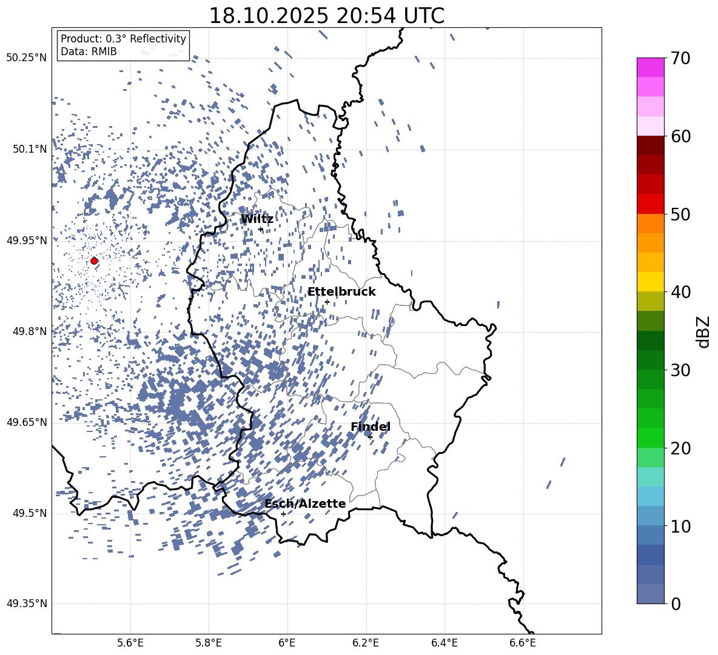Click the Findel station label
The image size is (718, 655).
[x=371, y=427]
